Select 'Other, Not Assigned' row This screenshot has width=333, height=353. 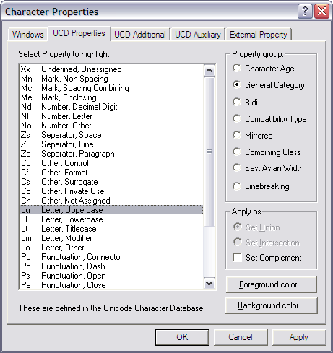click(111, 201)
